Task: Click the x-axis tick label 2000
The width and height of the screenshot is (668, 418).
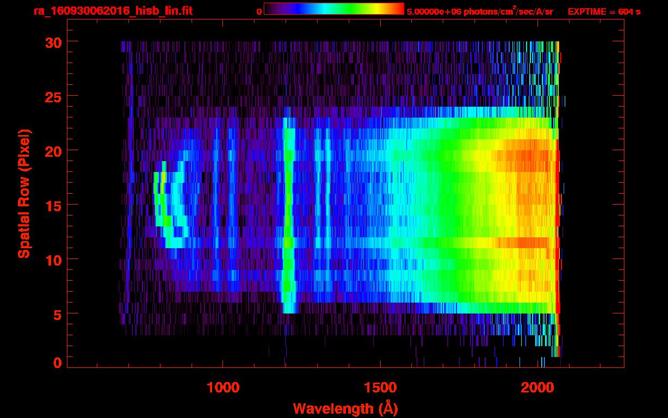Action: [x=537, y=388]
